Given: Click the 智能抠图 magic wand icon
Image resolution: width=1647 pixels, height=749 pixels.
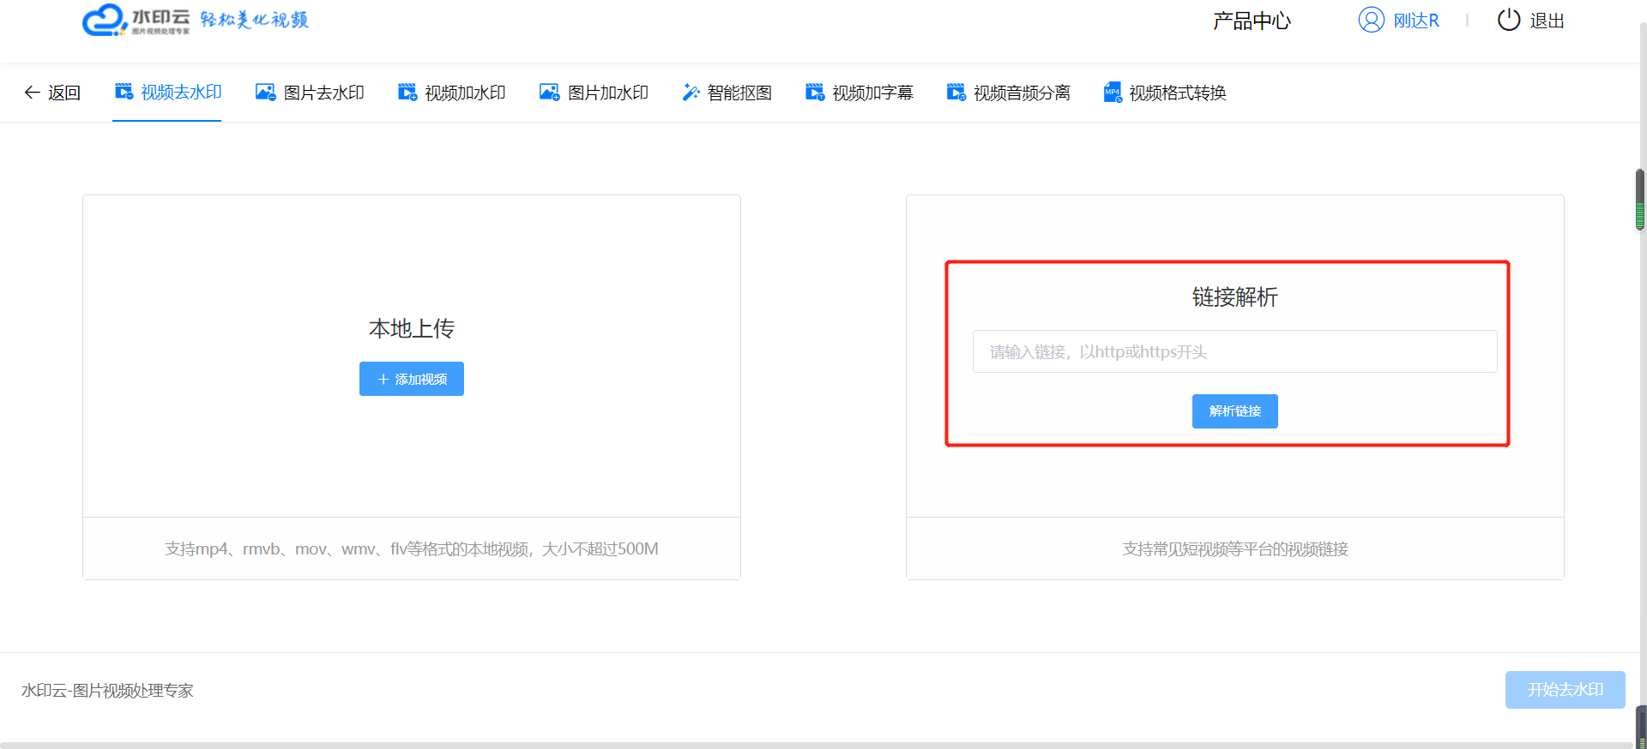Looking at the screenshot, I should (x=691, y=93).
